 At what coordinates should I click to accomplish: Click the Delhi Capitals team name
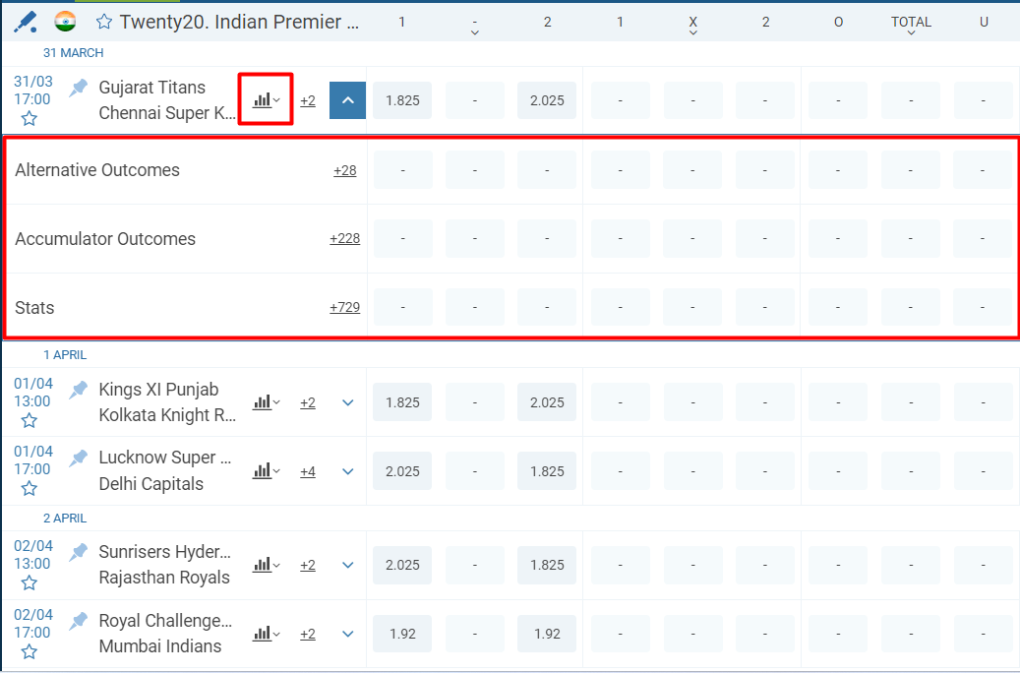pos(150,484)
